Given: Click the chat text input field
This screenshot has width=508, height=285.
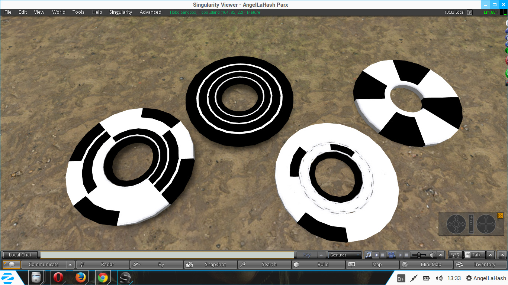Looking at the screenshot, I should coord(167,255).
